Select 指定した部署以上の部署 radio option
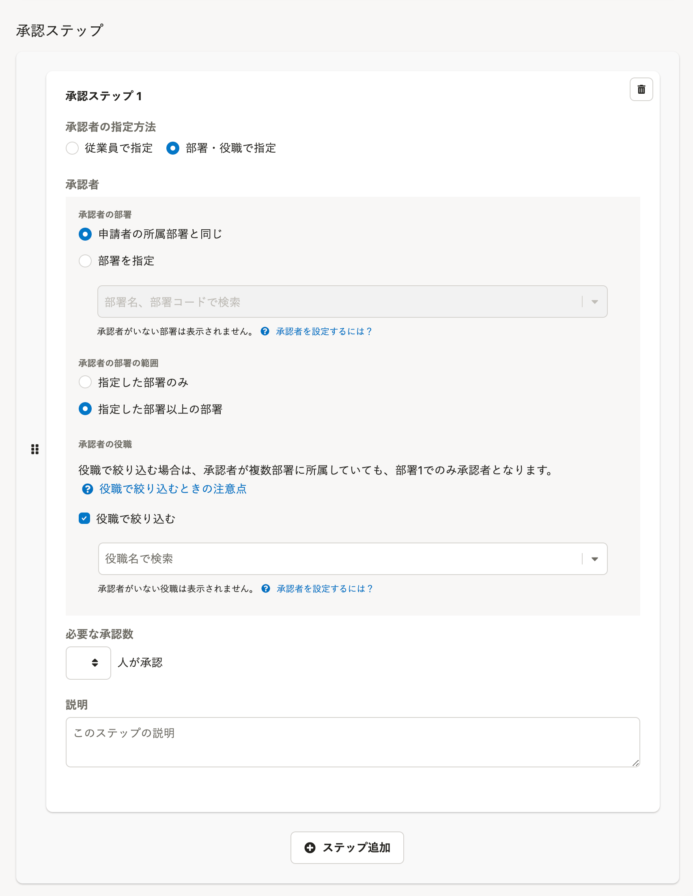 tap(85, 409)
